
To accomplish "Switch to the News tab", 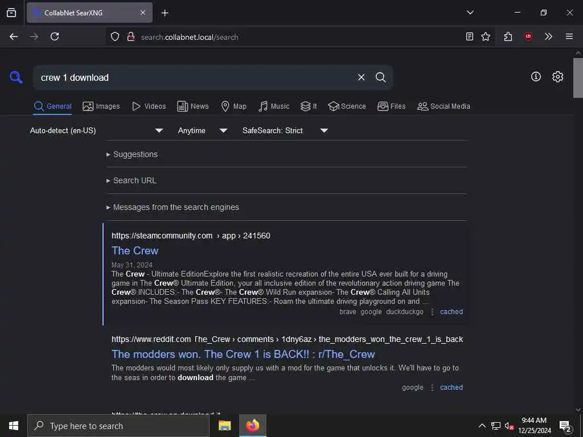I will click(193, 106).
